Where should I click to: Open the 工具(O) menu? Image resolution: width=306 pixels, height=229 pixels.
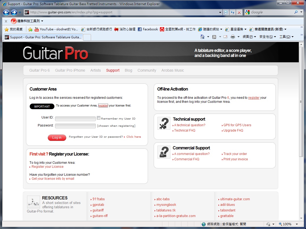pos(286,37)
